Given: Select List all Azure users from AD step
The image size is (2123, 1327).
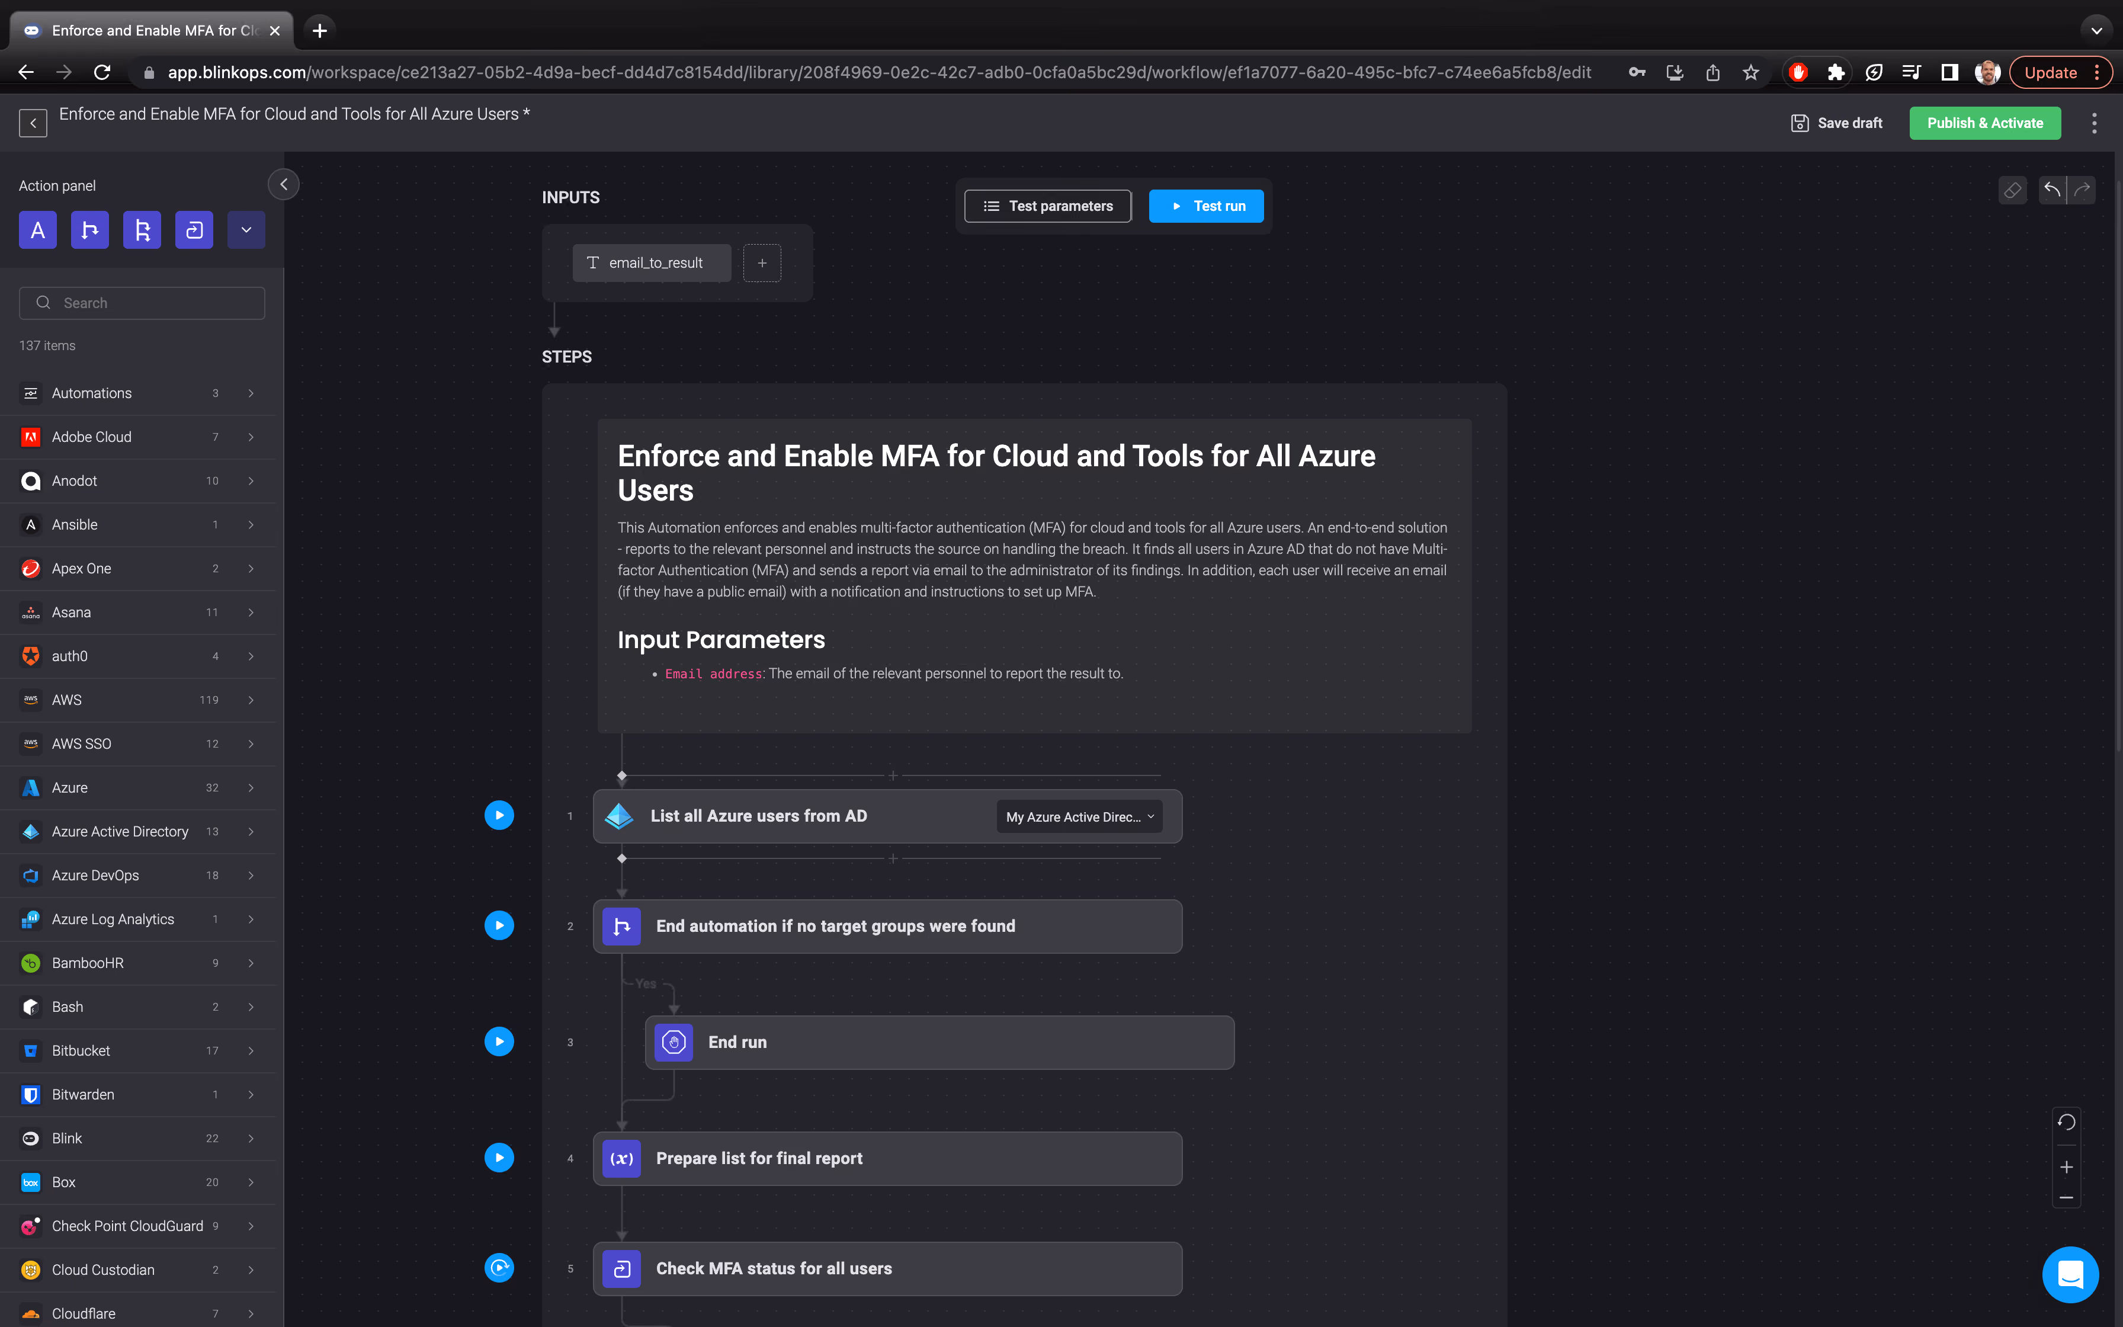Looking at the screenshot, I should 888,816.
